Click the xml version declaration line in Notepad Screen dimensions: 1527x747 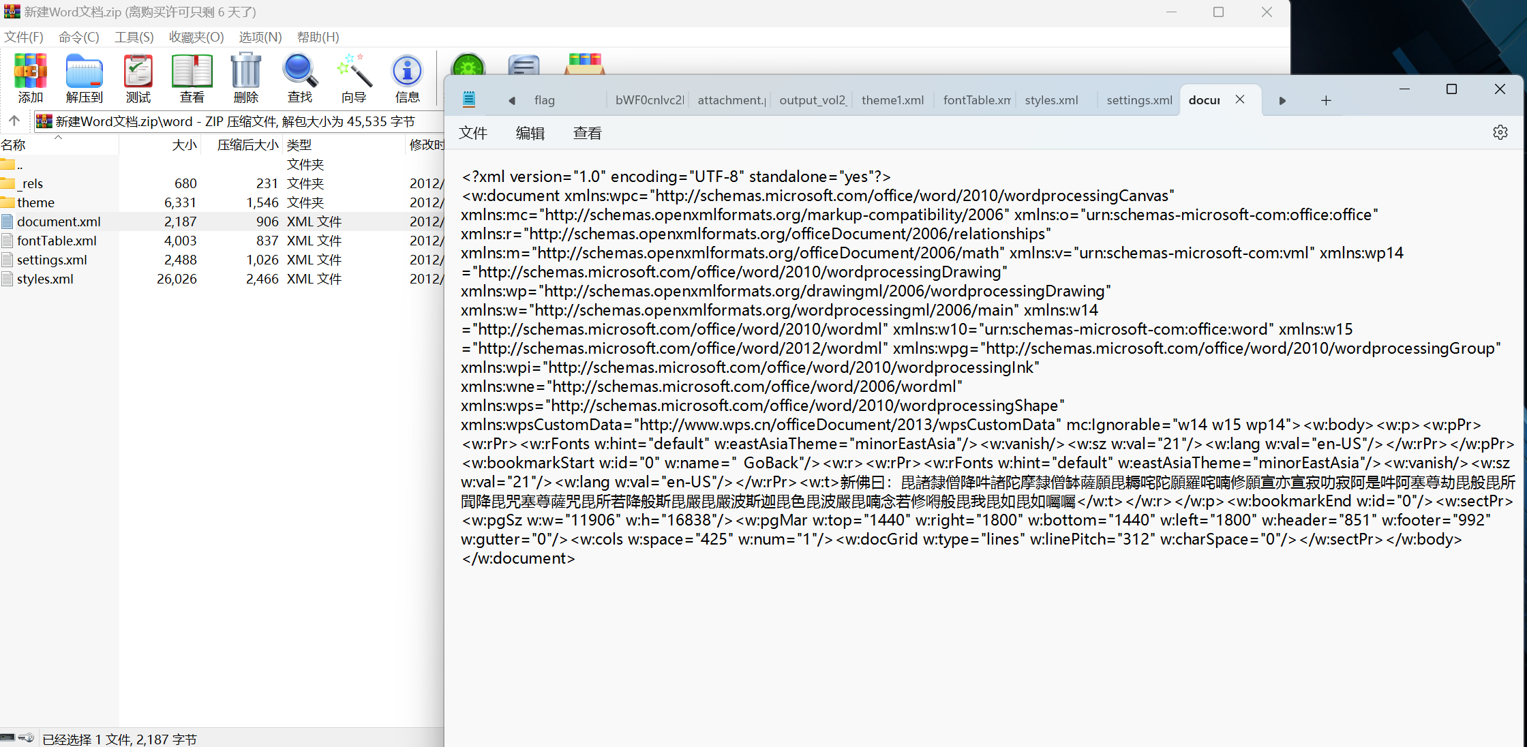(x=676, y=177)
